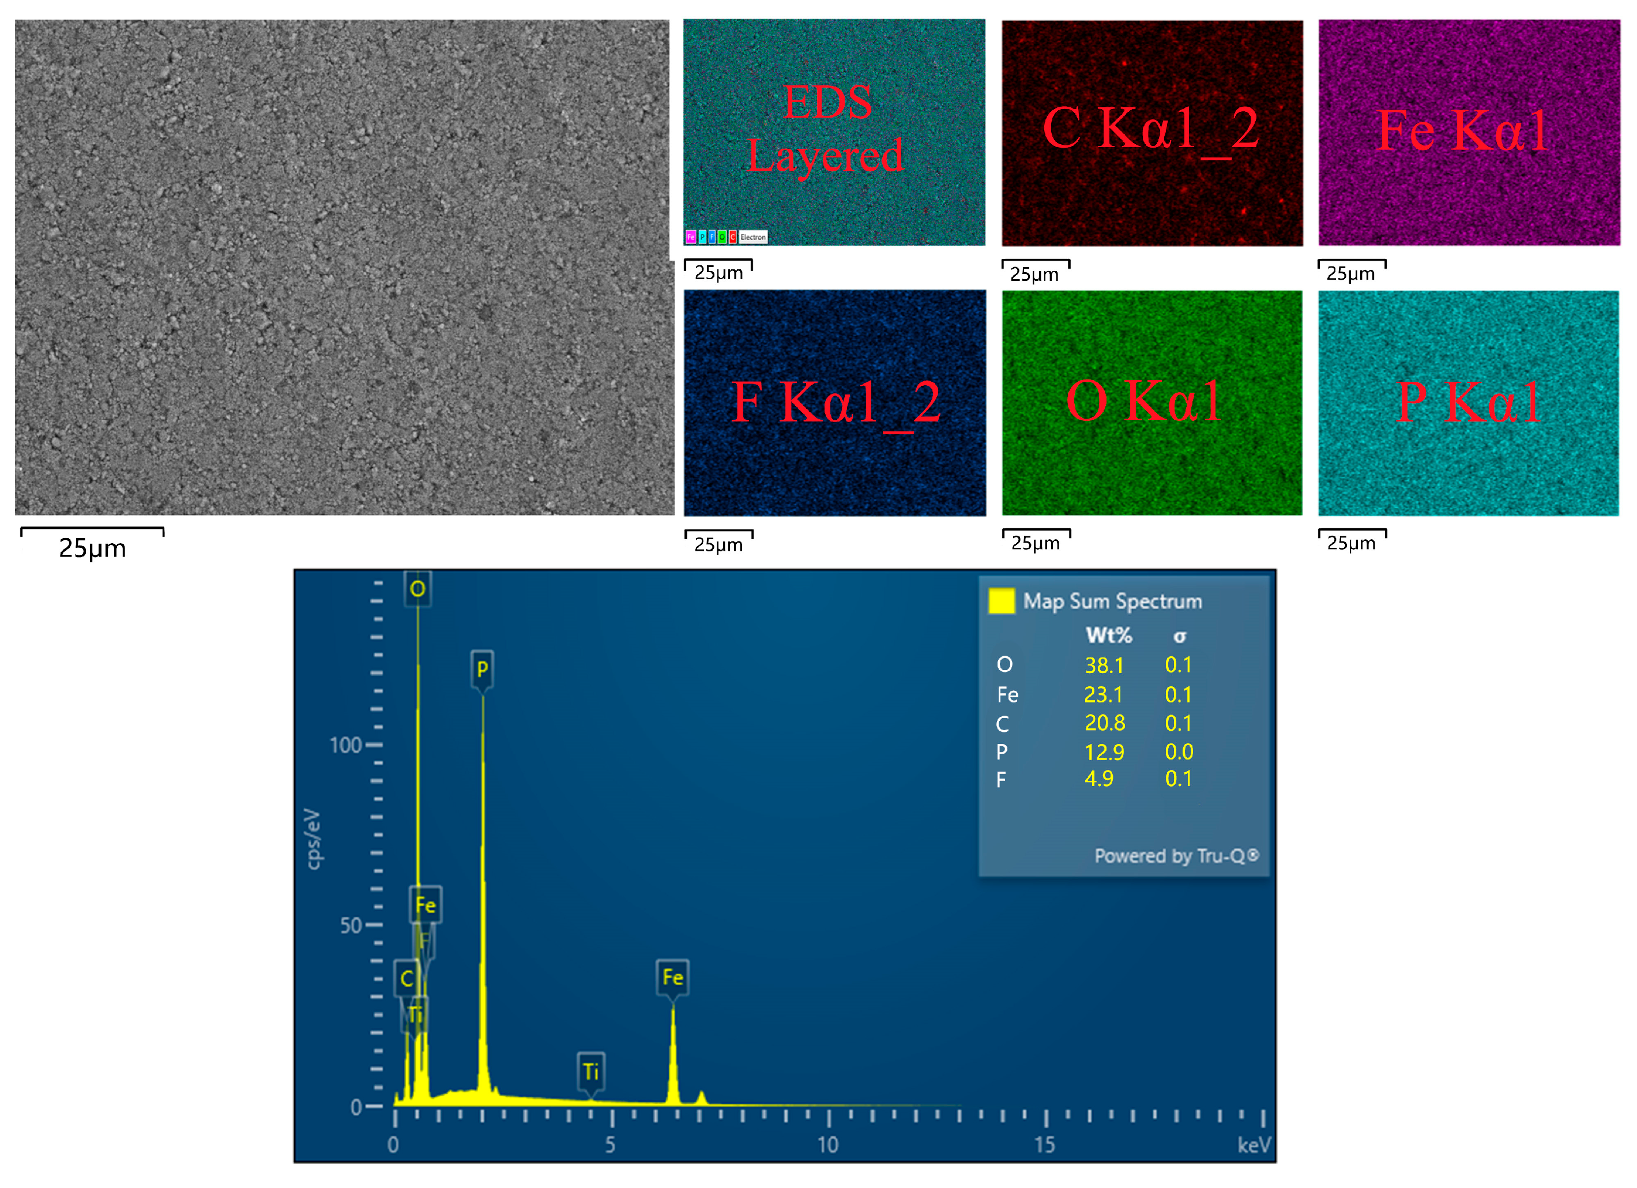
Task: Open the C Kα1_2 element map
Action: click(1152, 133)
